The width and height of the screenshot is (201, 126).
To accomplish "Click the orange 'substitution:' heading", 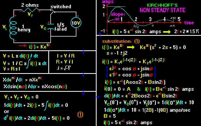I will 117,41.
